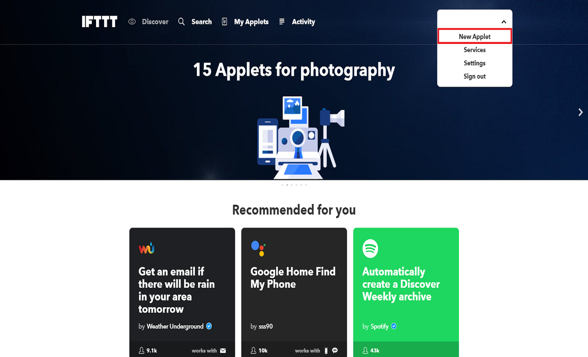Choose Services in the account menu
This screenshot has height=357, width=588.
[x=474, y=50]
